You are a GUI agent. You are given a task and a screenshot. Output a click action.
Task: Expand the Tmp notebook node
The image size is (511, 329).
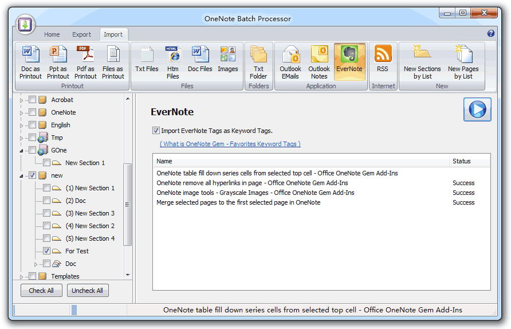22,138
